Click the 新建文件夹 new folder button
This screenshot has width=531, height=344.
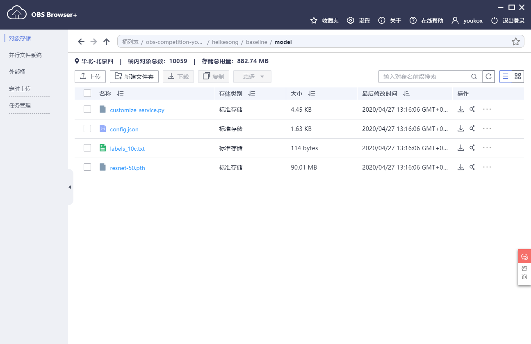134,76
